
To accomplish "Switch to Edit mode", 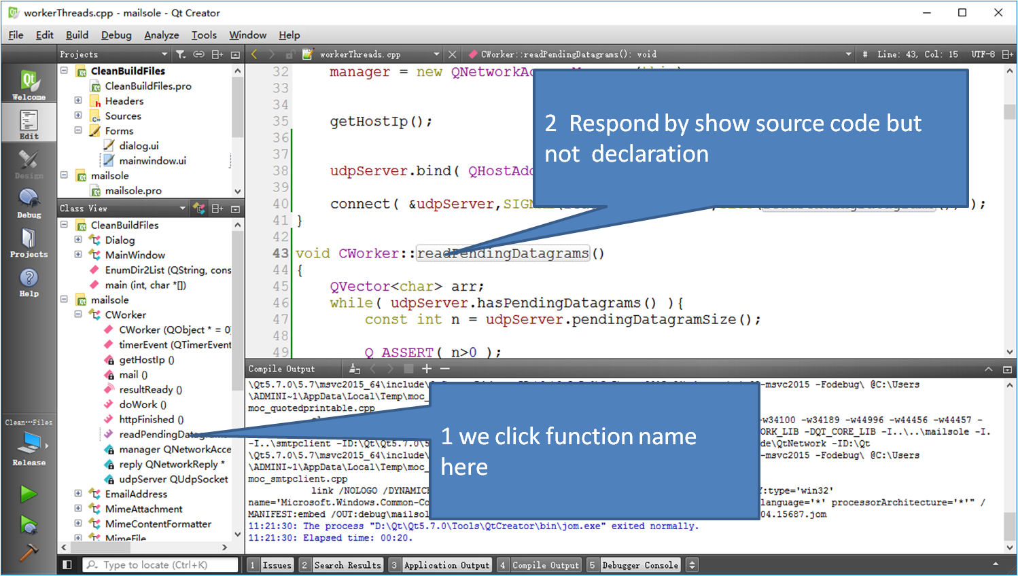I will [x=29, y=124].
